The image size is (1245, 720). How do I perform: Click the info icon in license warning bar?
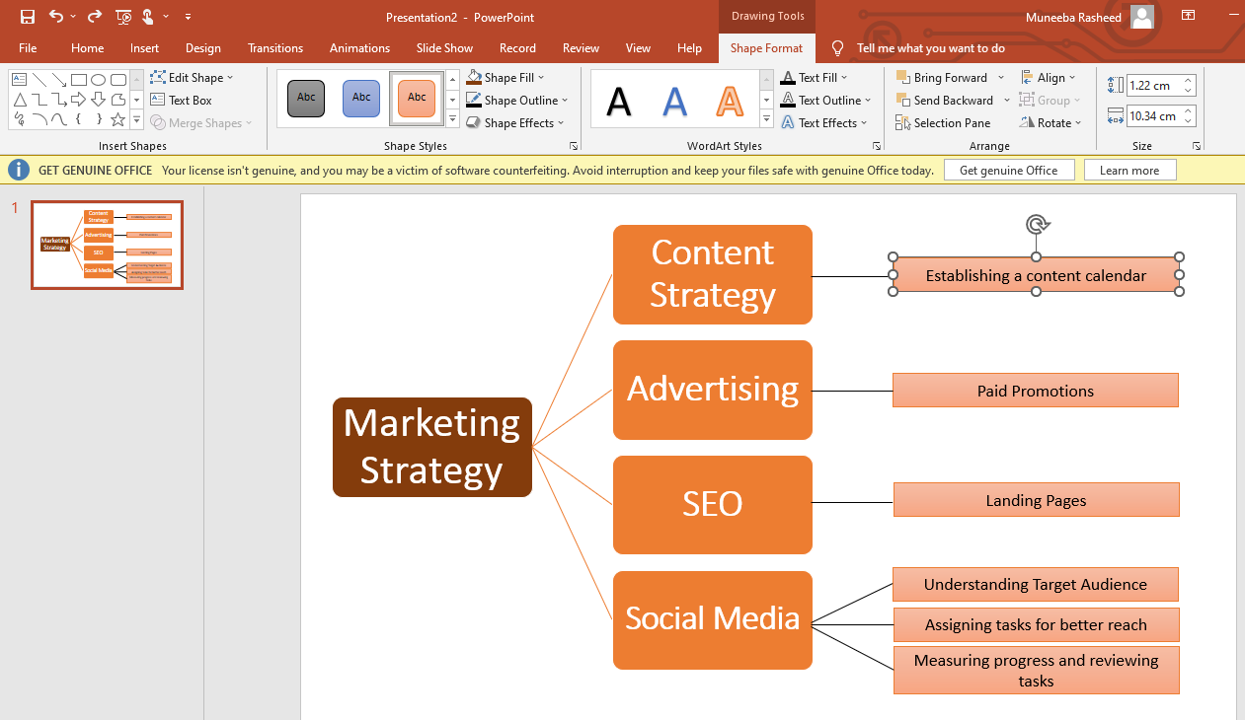click(x=19, y=170)
